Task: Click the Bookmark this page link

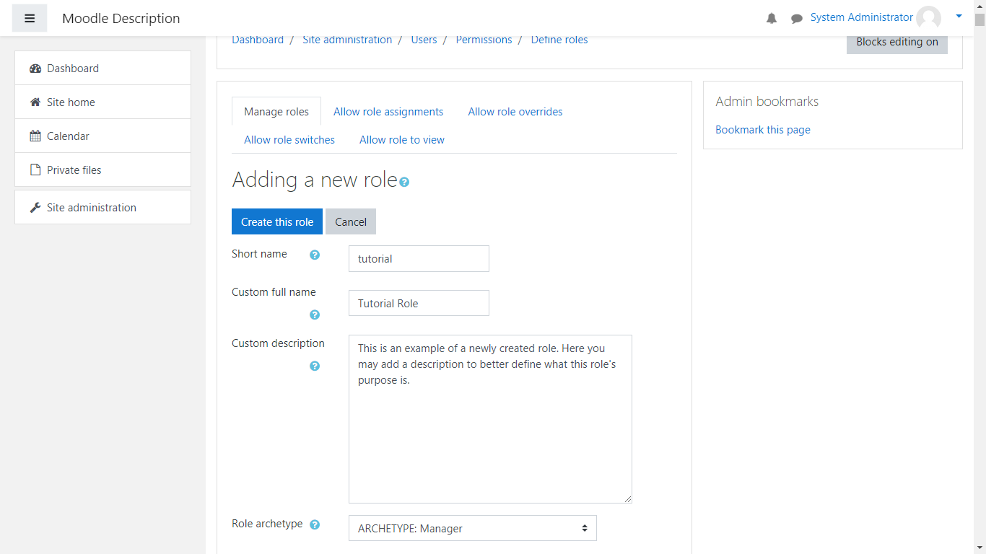Action: coord(762,130)
